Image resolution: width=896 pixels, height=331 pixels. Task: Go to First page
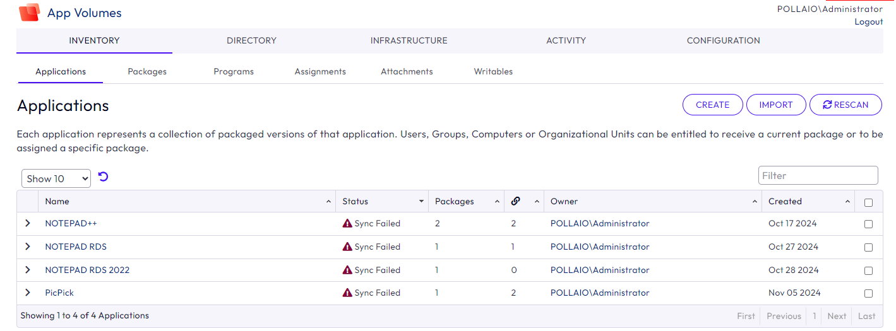pyautogui.click(x=746, y=316)
